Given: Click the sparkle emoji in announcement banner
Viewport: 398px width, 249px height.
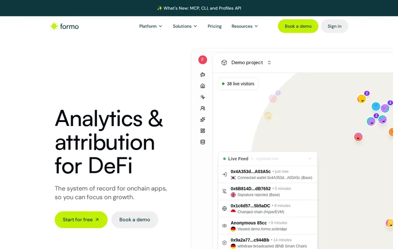Looking at the screenshot, I should coord(159,8).
